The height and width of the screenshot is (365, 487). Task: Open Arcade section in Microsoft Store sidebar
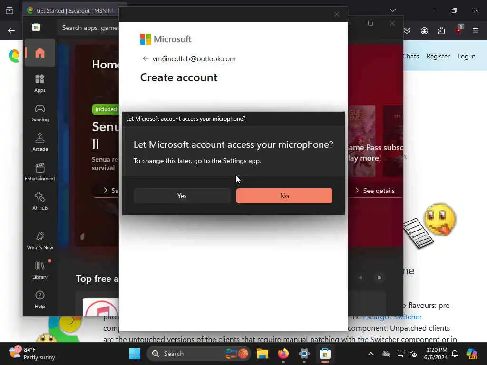click(40, 142)
